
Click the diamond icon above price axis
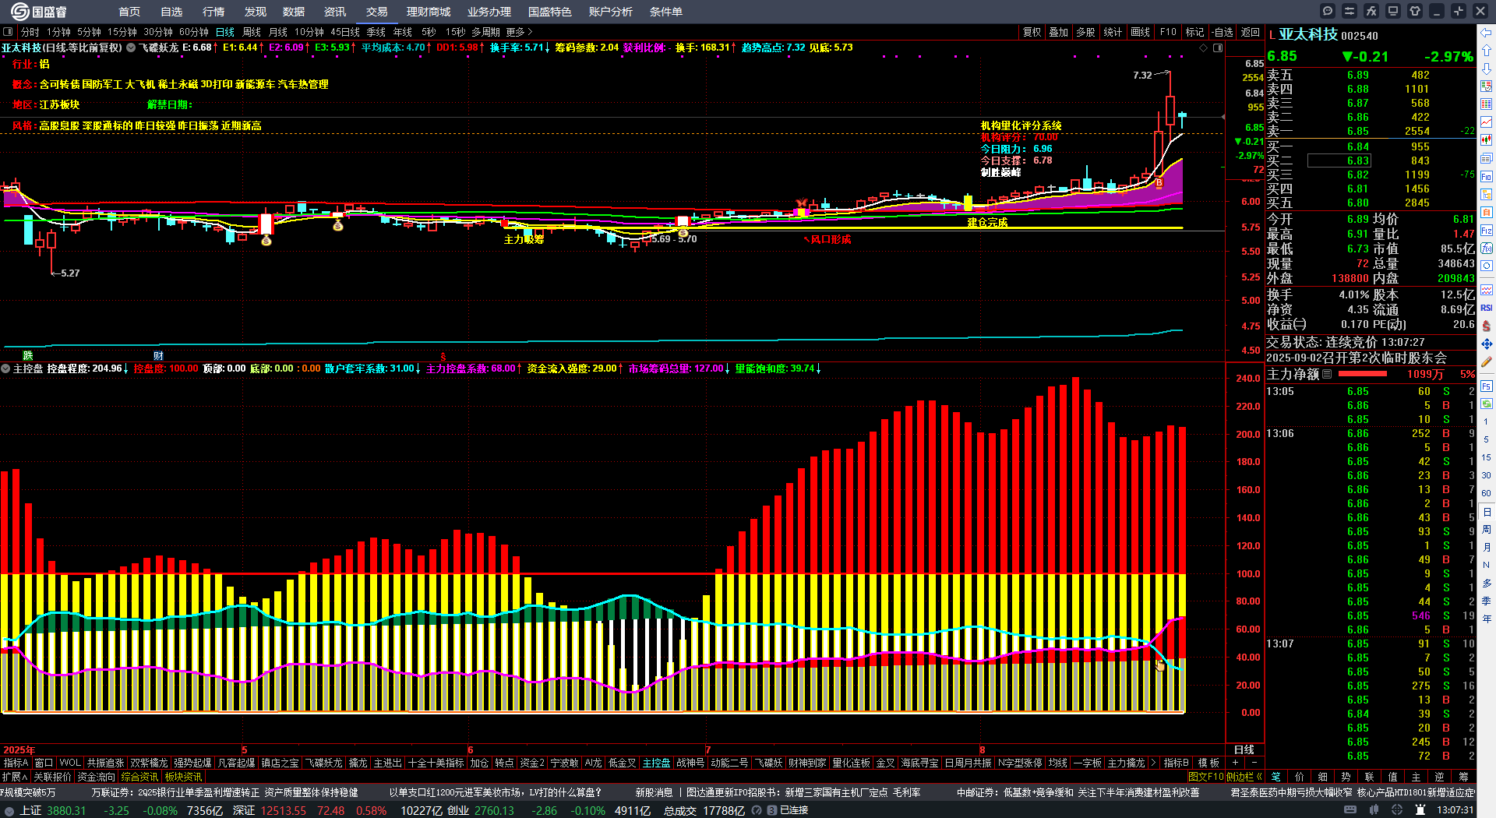1203,48
